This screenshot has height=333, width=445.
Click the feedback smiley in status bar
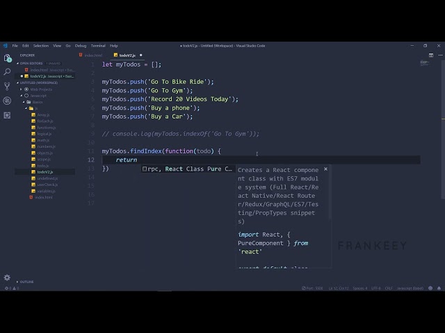430,289
